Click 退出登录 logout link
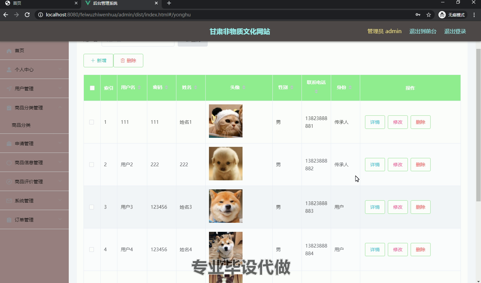The image size is (481, 283). tap(455, 31)
